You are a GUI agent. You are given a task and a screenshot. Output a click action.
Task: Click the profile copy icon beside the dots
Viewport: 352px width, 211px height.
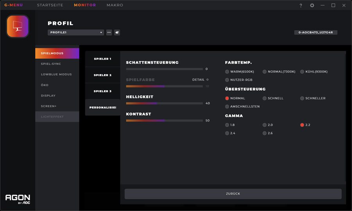click(117, 32)
